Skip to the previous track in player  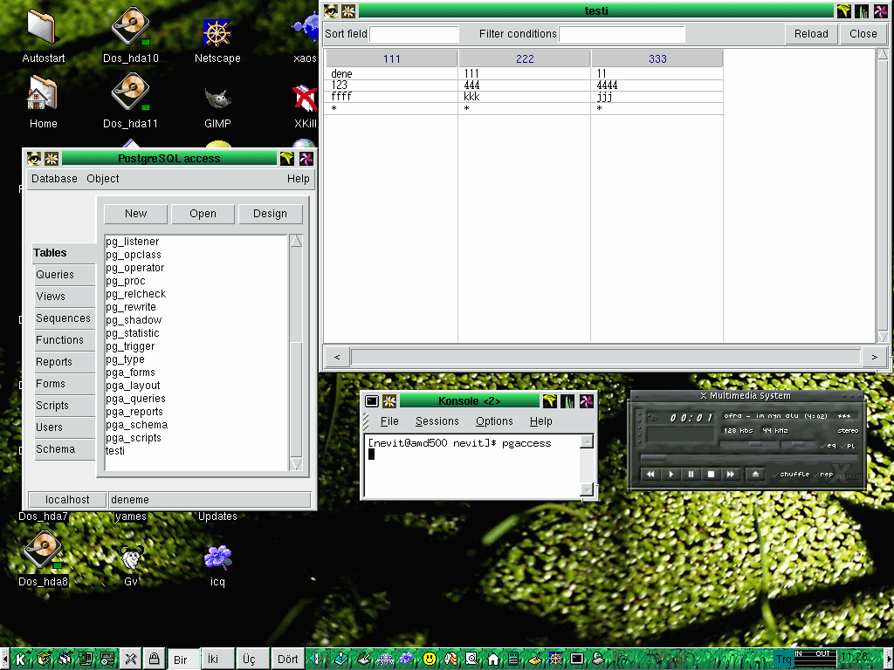[650, 474]
